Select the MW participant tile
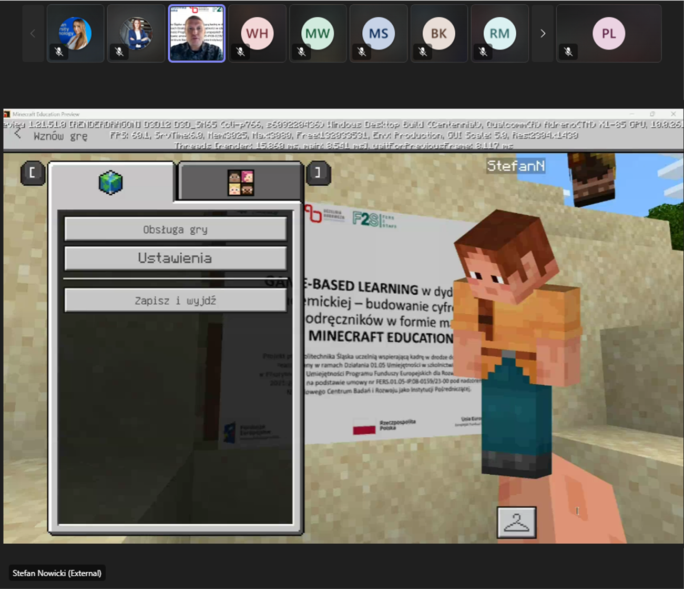The height and width of the screenshot is (589, 684). pos(318,34)
